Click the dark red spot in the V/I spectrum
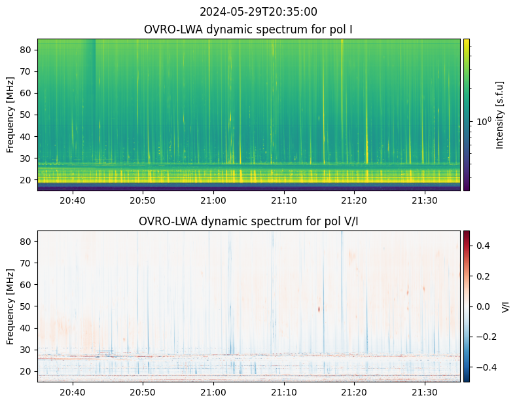 pyautogui.click(x=319, y=308)
